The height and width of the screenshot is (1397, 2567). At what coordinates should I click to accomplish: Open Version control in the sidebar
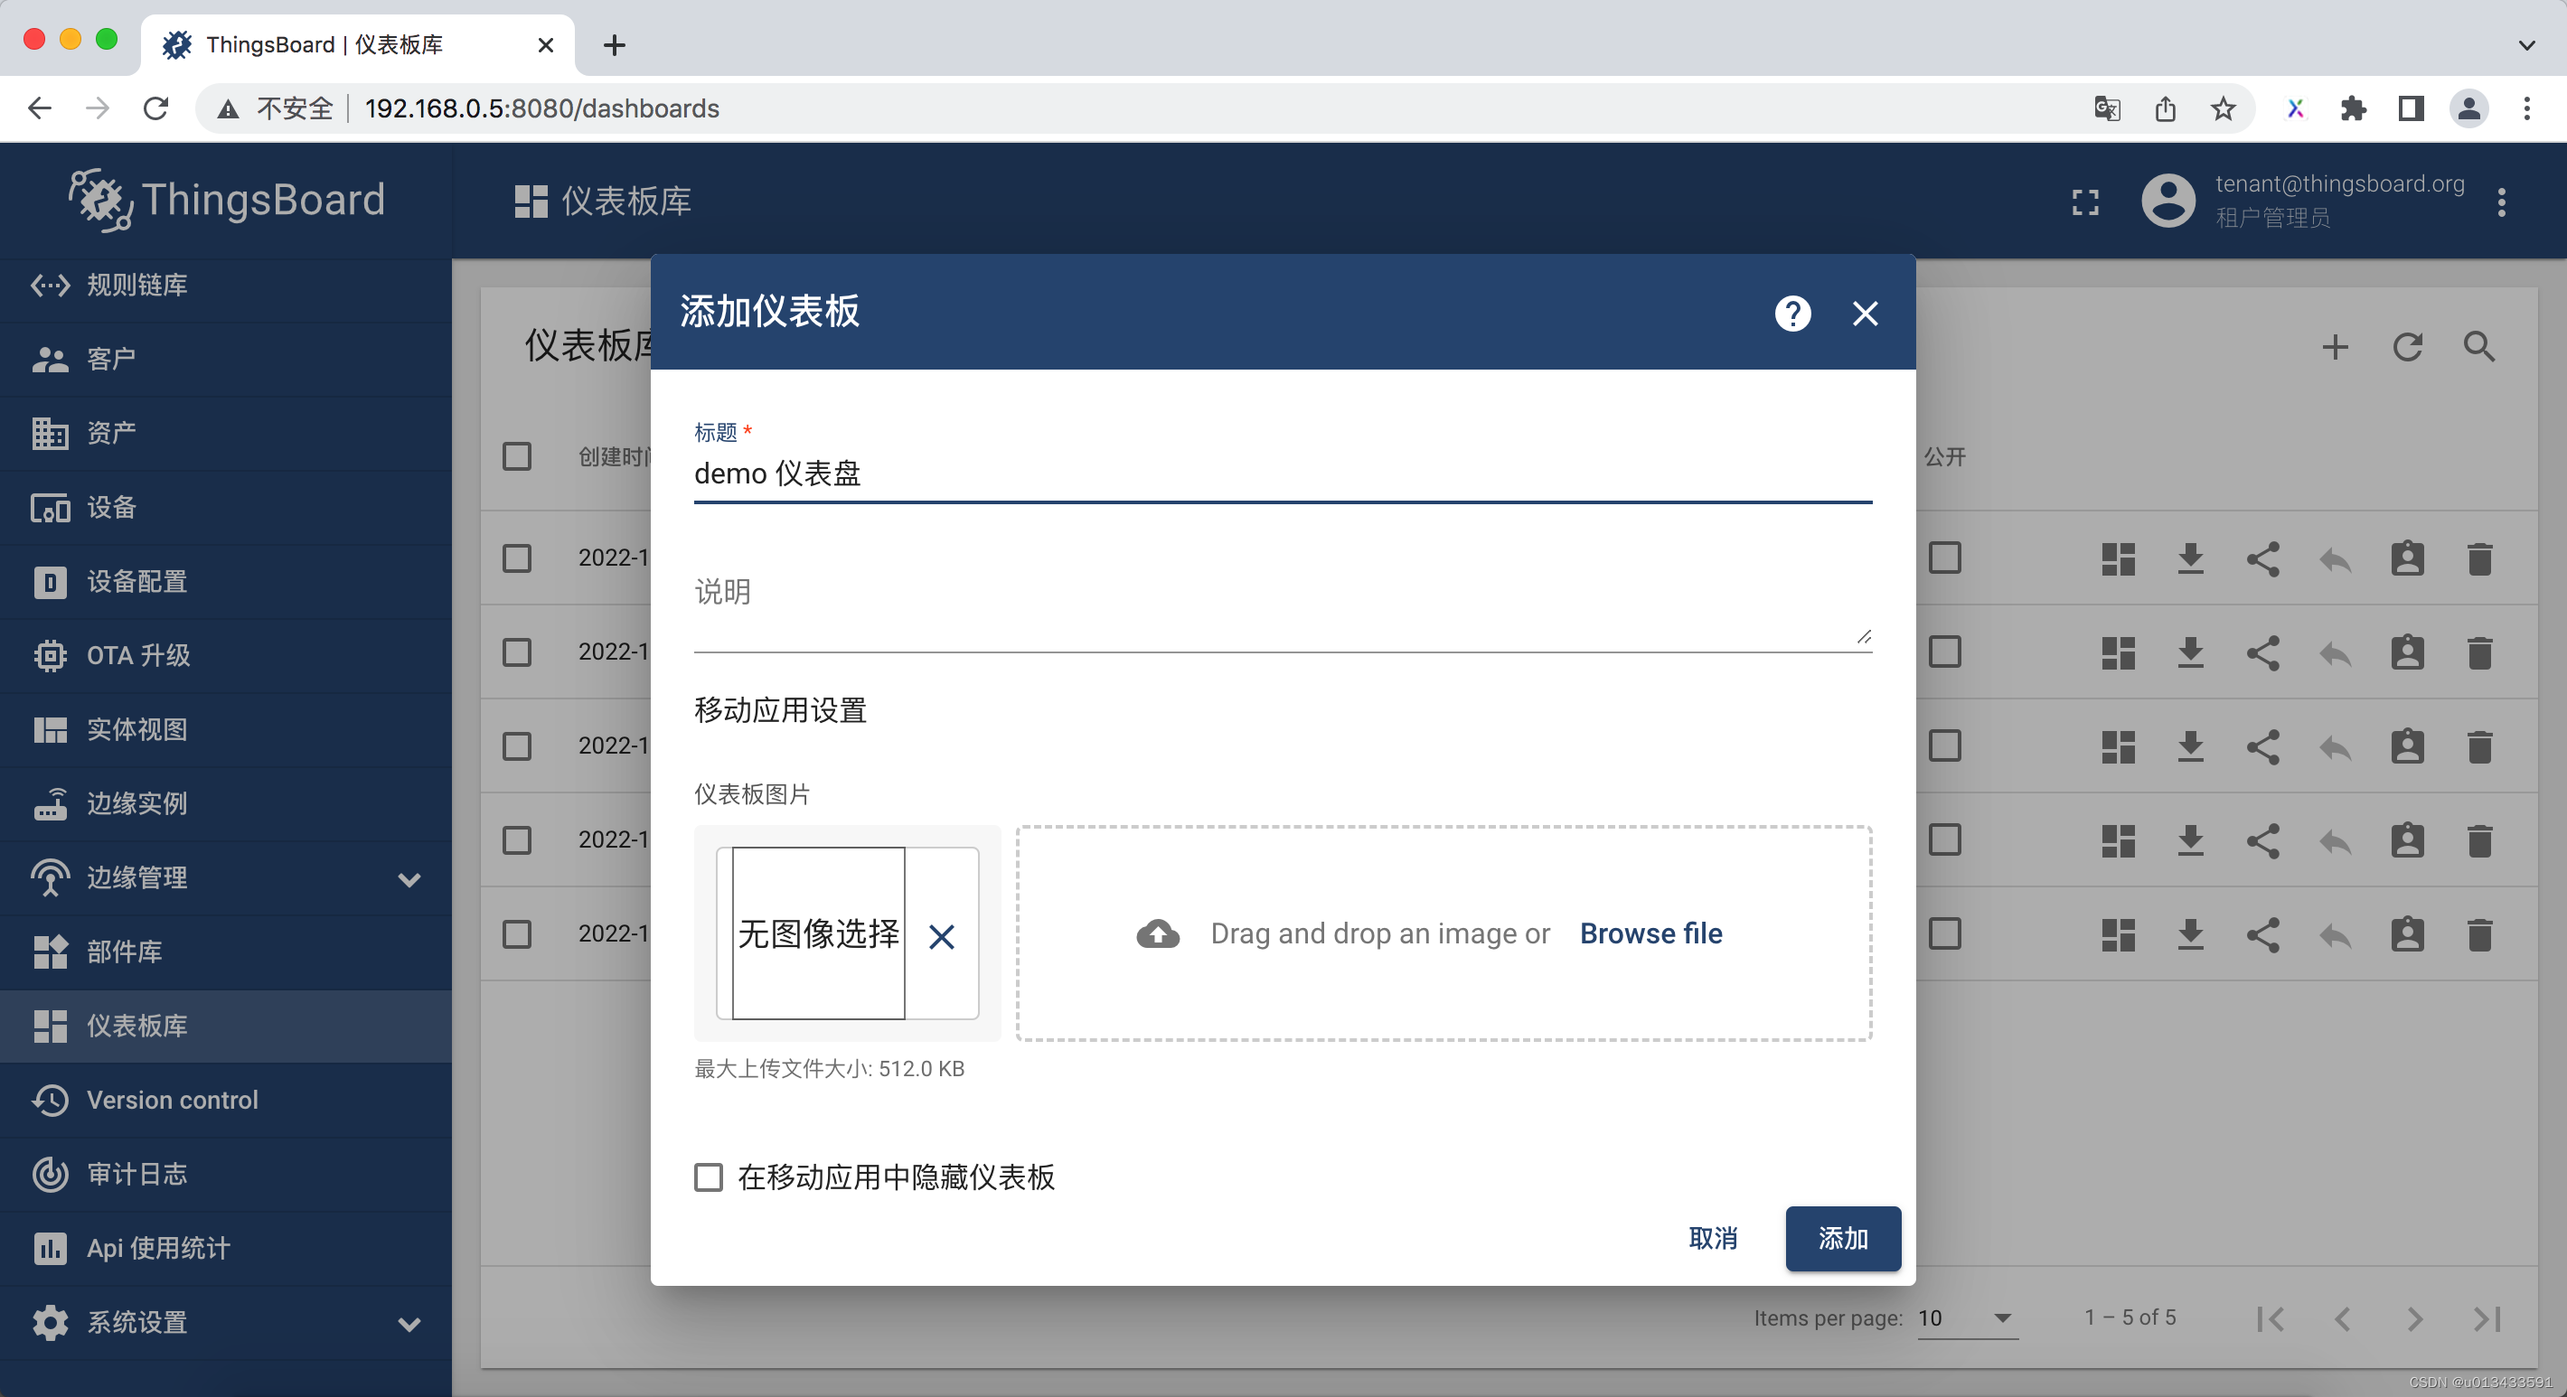(225, 1100)
